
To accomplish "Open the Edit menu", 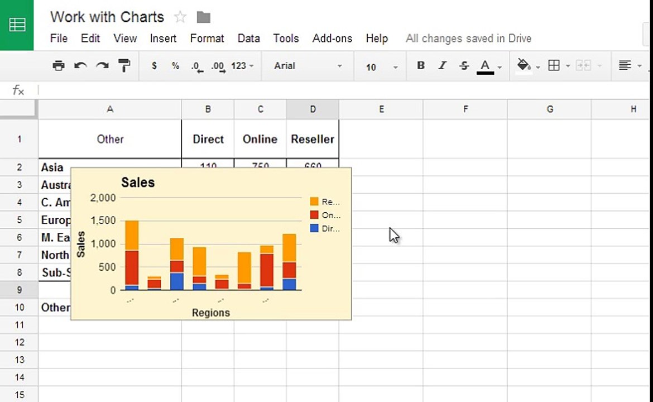I will 90,39.
